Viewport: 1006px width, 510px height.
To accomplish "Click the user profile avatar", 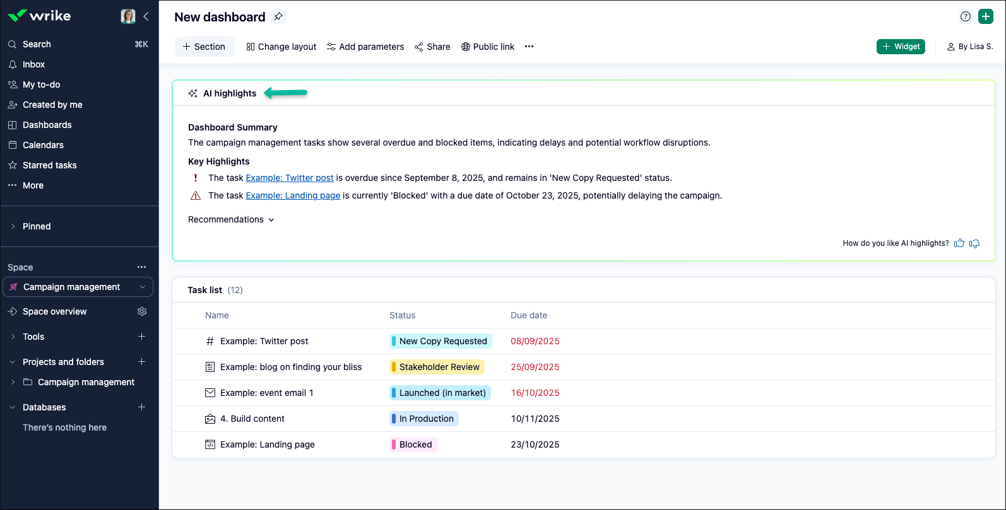I will [x=128, y=17].
